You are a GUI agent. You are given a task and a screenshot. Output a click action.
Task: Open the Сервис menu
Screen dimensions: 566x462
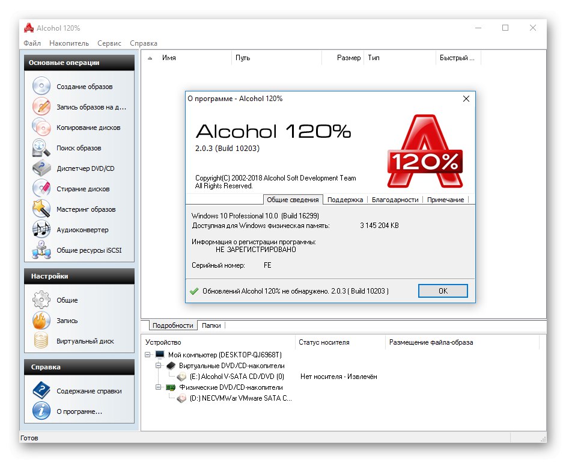click(109, 43)
